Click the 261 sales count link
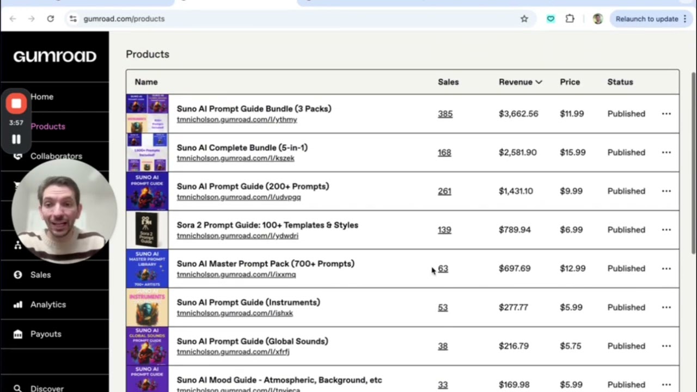This screenshot has height=392, width=697. [x=444, y=191]
